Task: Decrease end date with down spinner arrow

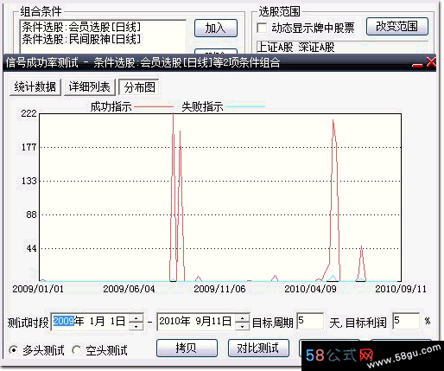Action: click(243, 326)
